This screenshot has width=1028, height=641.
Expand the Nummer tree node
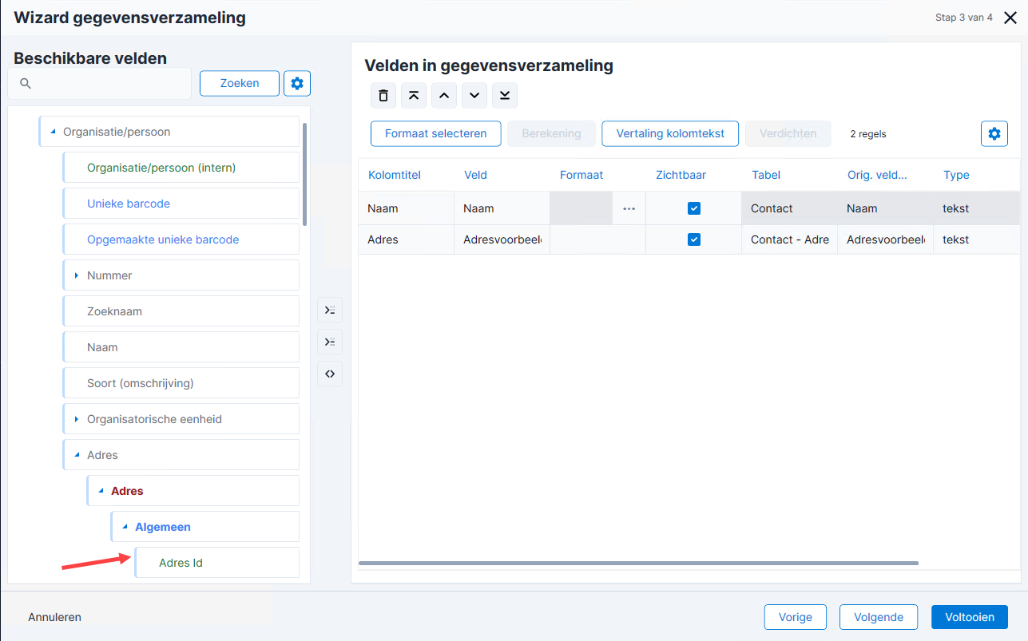[x=77, y=275]
